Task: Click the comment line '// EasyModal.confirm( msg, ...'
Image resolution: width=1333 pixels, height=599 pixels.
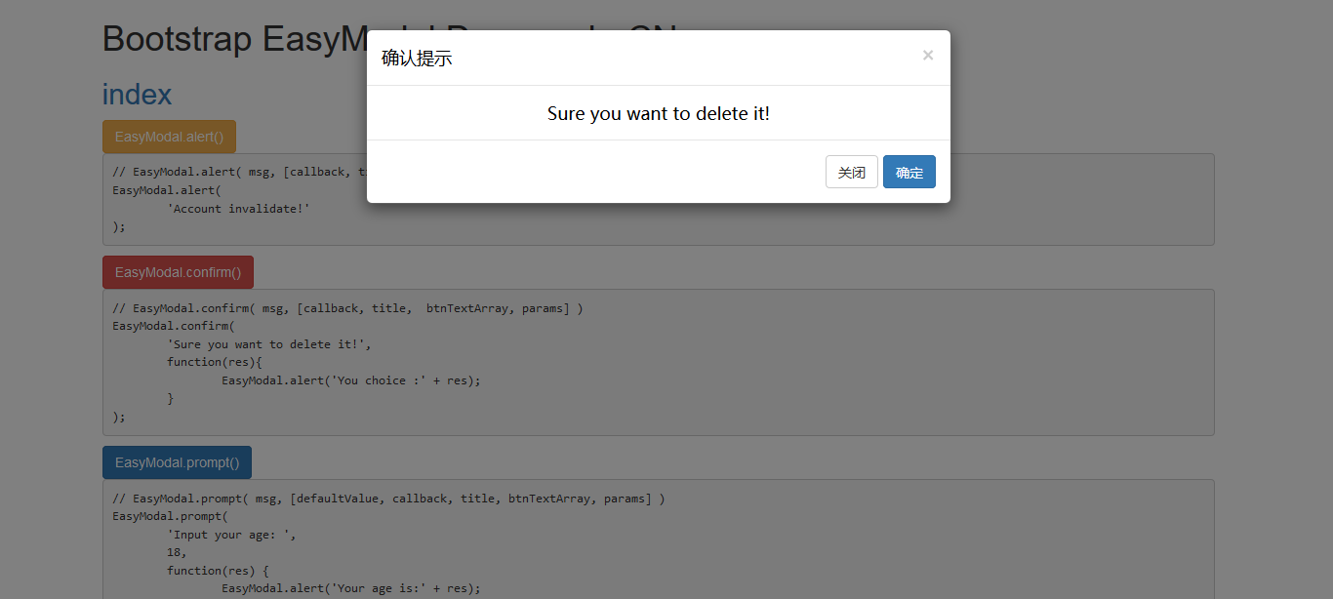Action: point(347,308)
